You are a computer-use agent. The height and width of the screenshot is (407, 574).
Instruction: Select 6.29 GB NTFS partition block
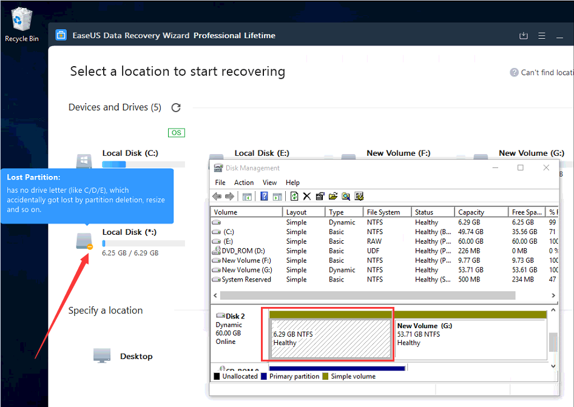click(331, 338)
